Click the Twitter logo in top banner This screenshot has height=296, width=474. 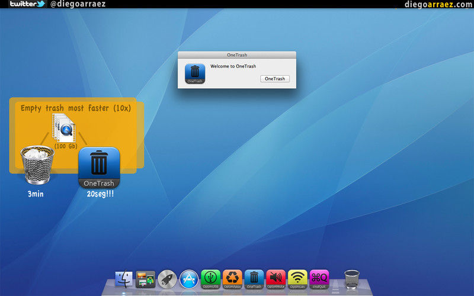tap(27, 4)
